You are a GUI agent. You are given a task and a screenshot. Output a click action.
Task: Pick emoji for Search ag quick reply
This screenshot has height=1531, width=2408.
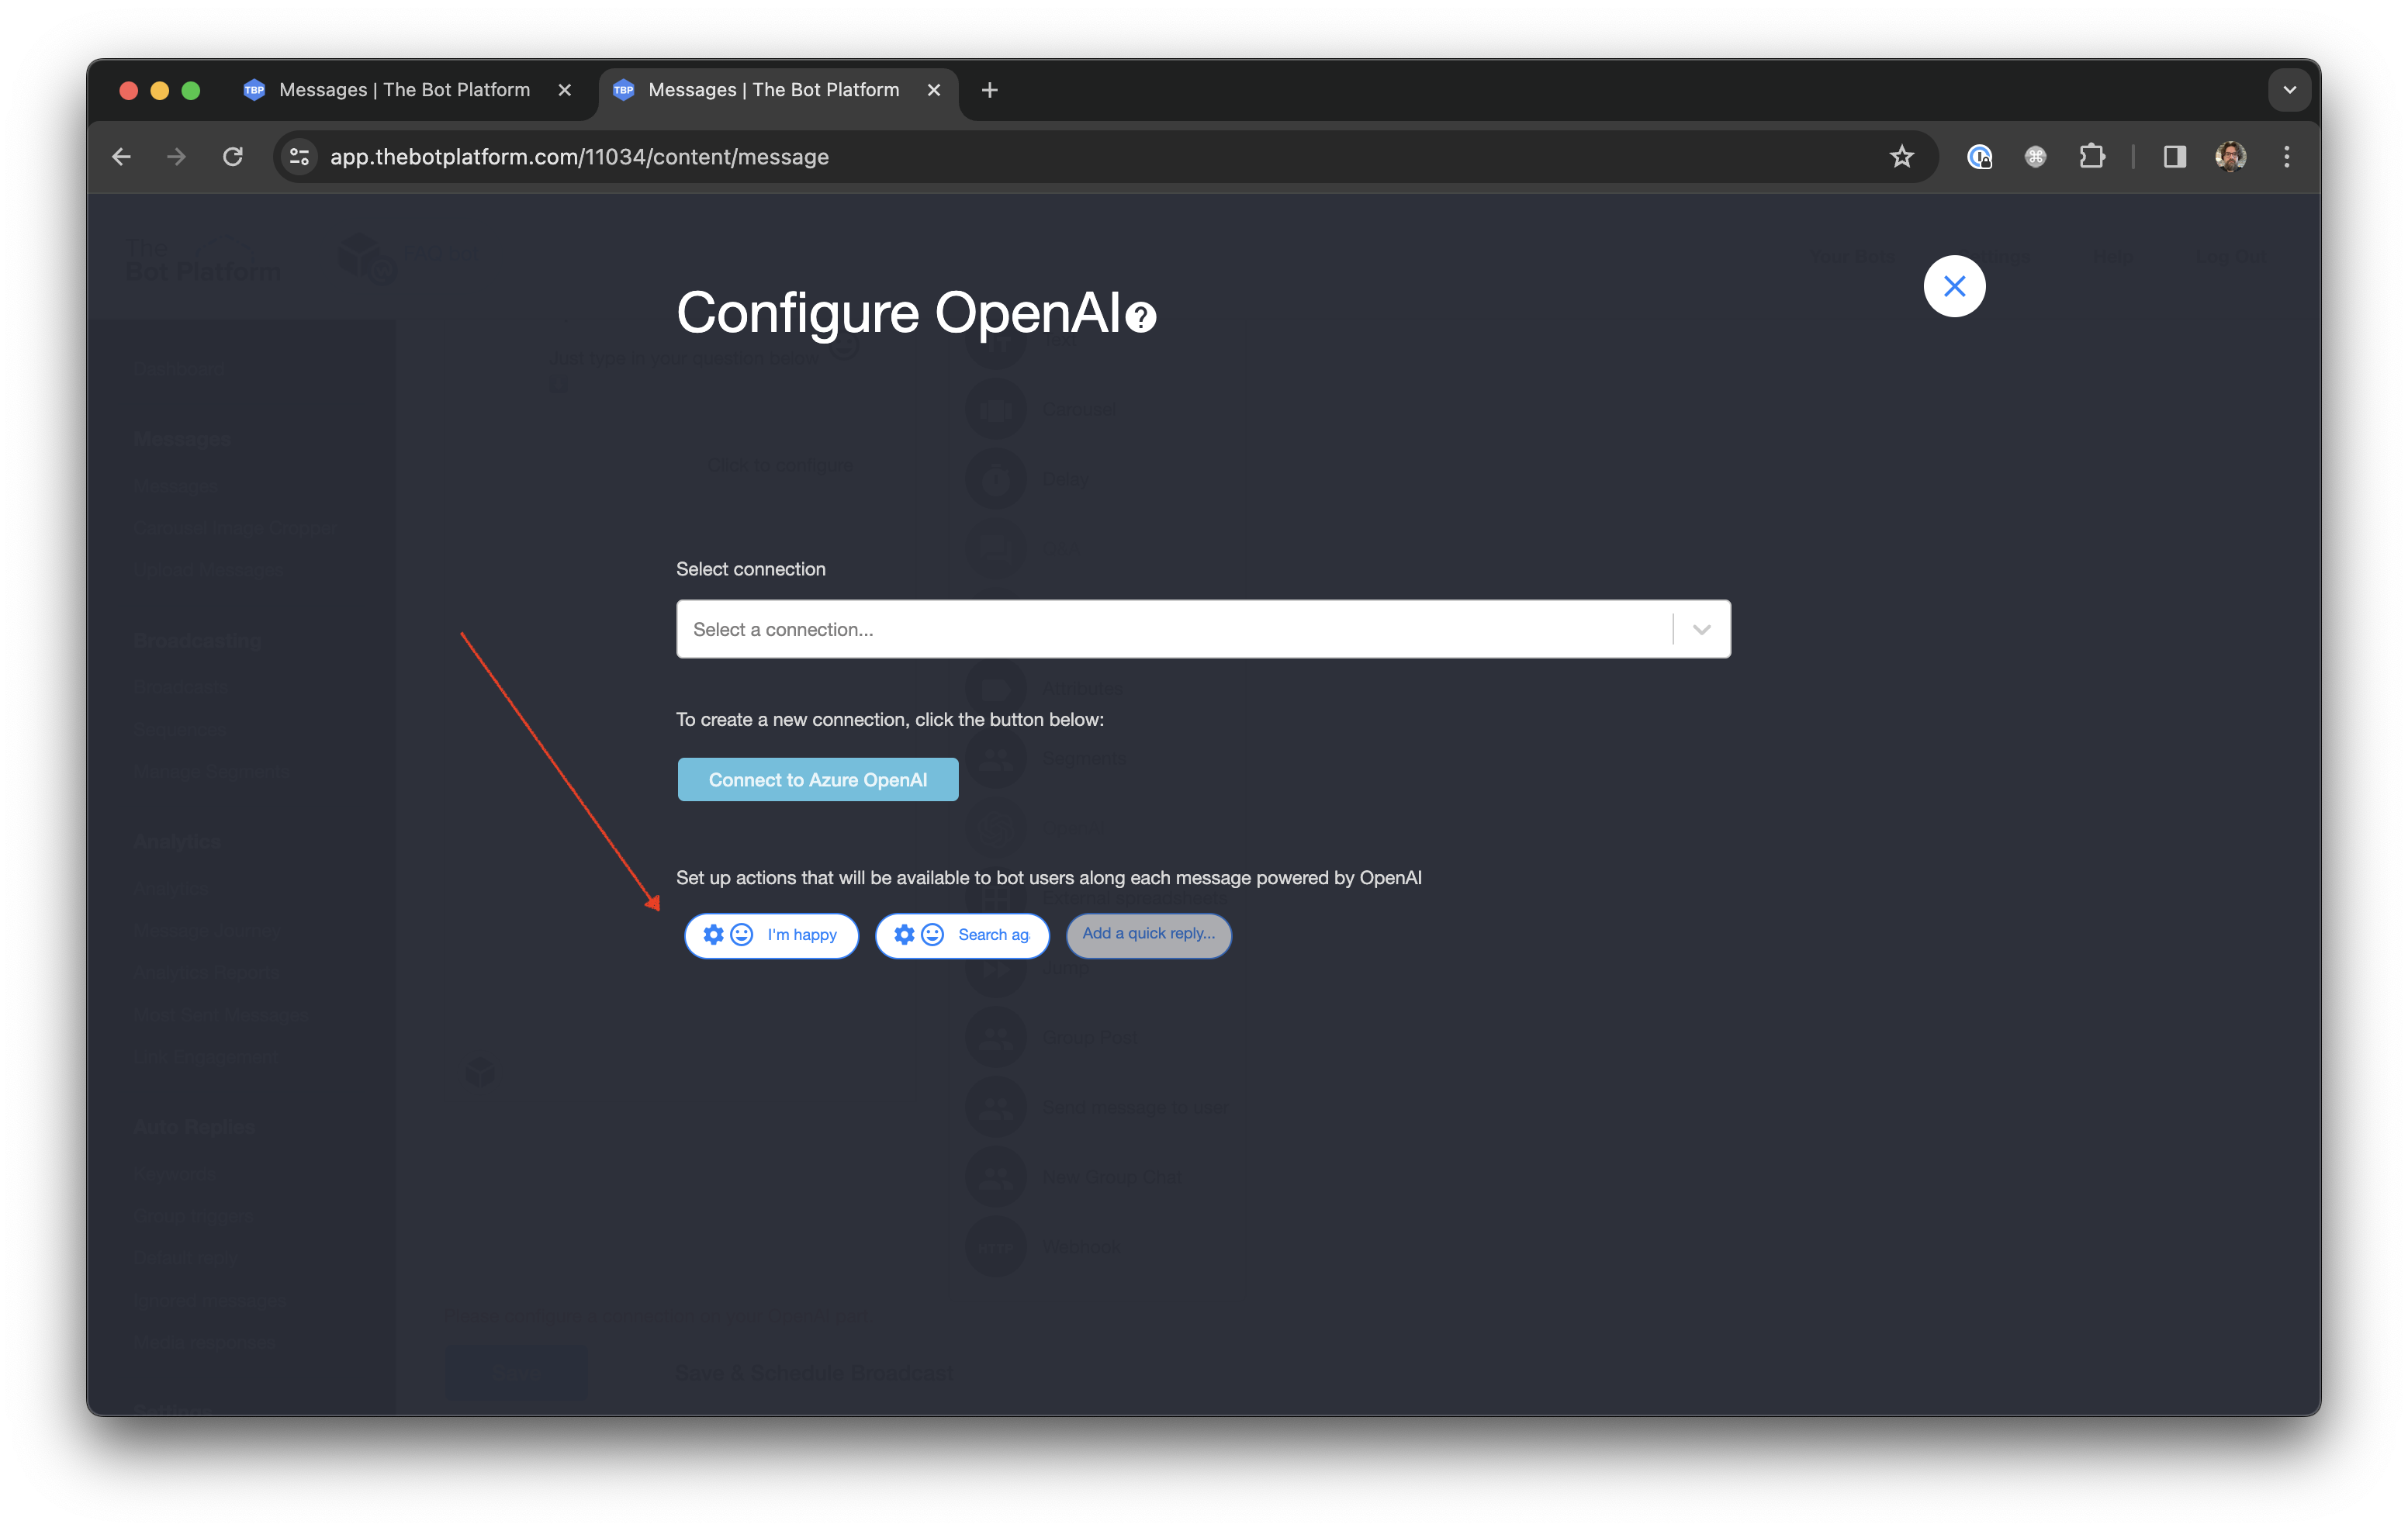point(932,934)
